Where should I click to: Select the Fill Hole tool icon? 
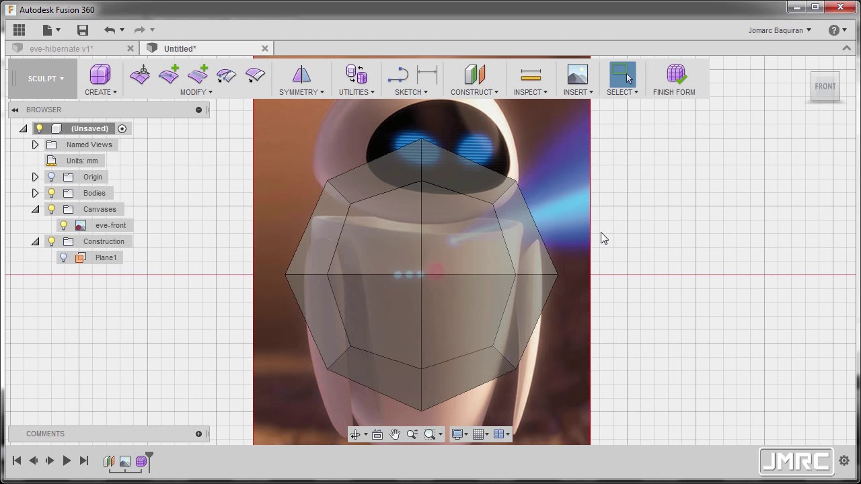[x=256, y=75]
